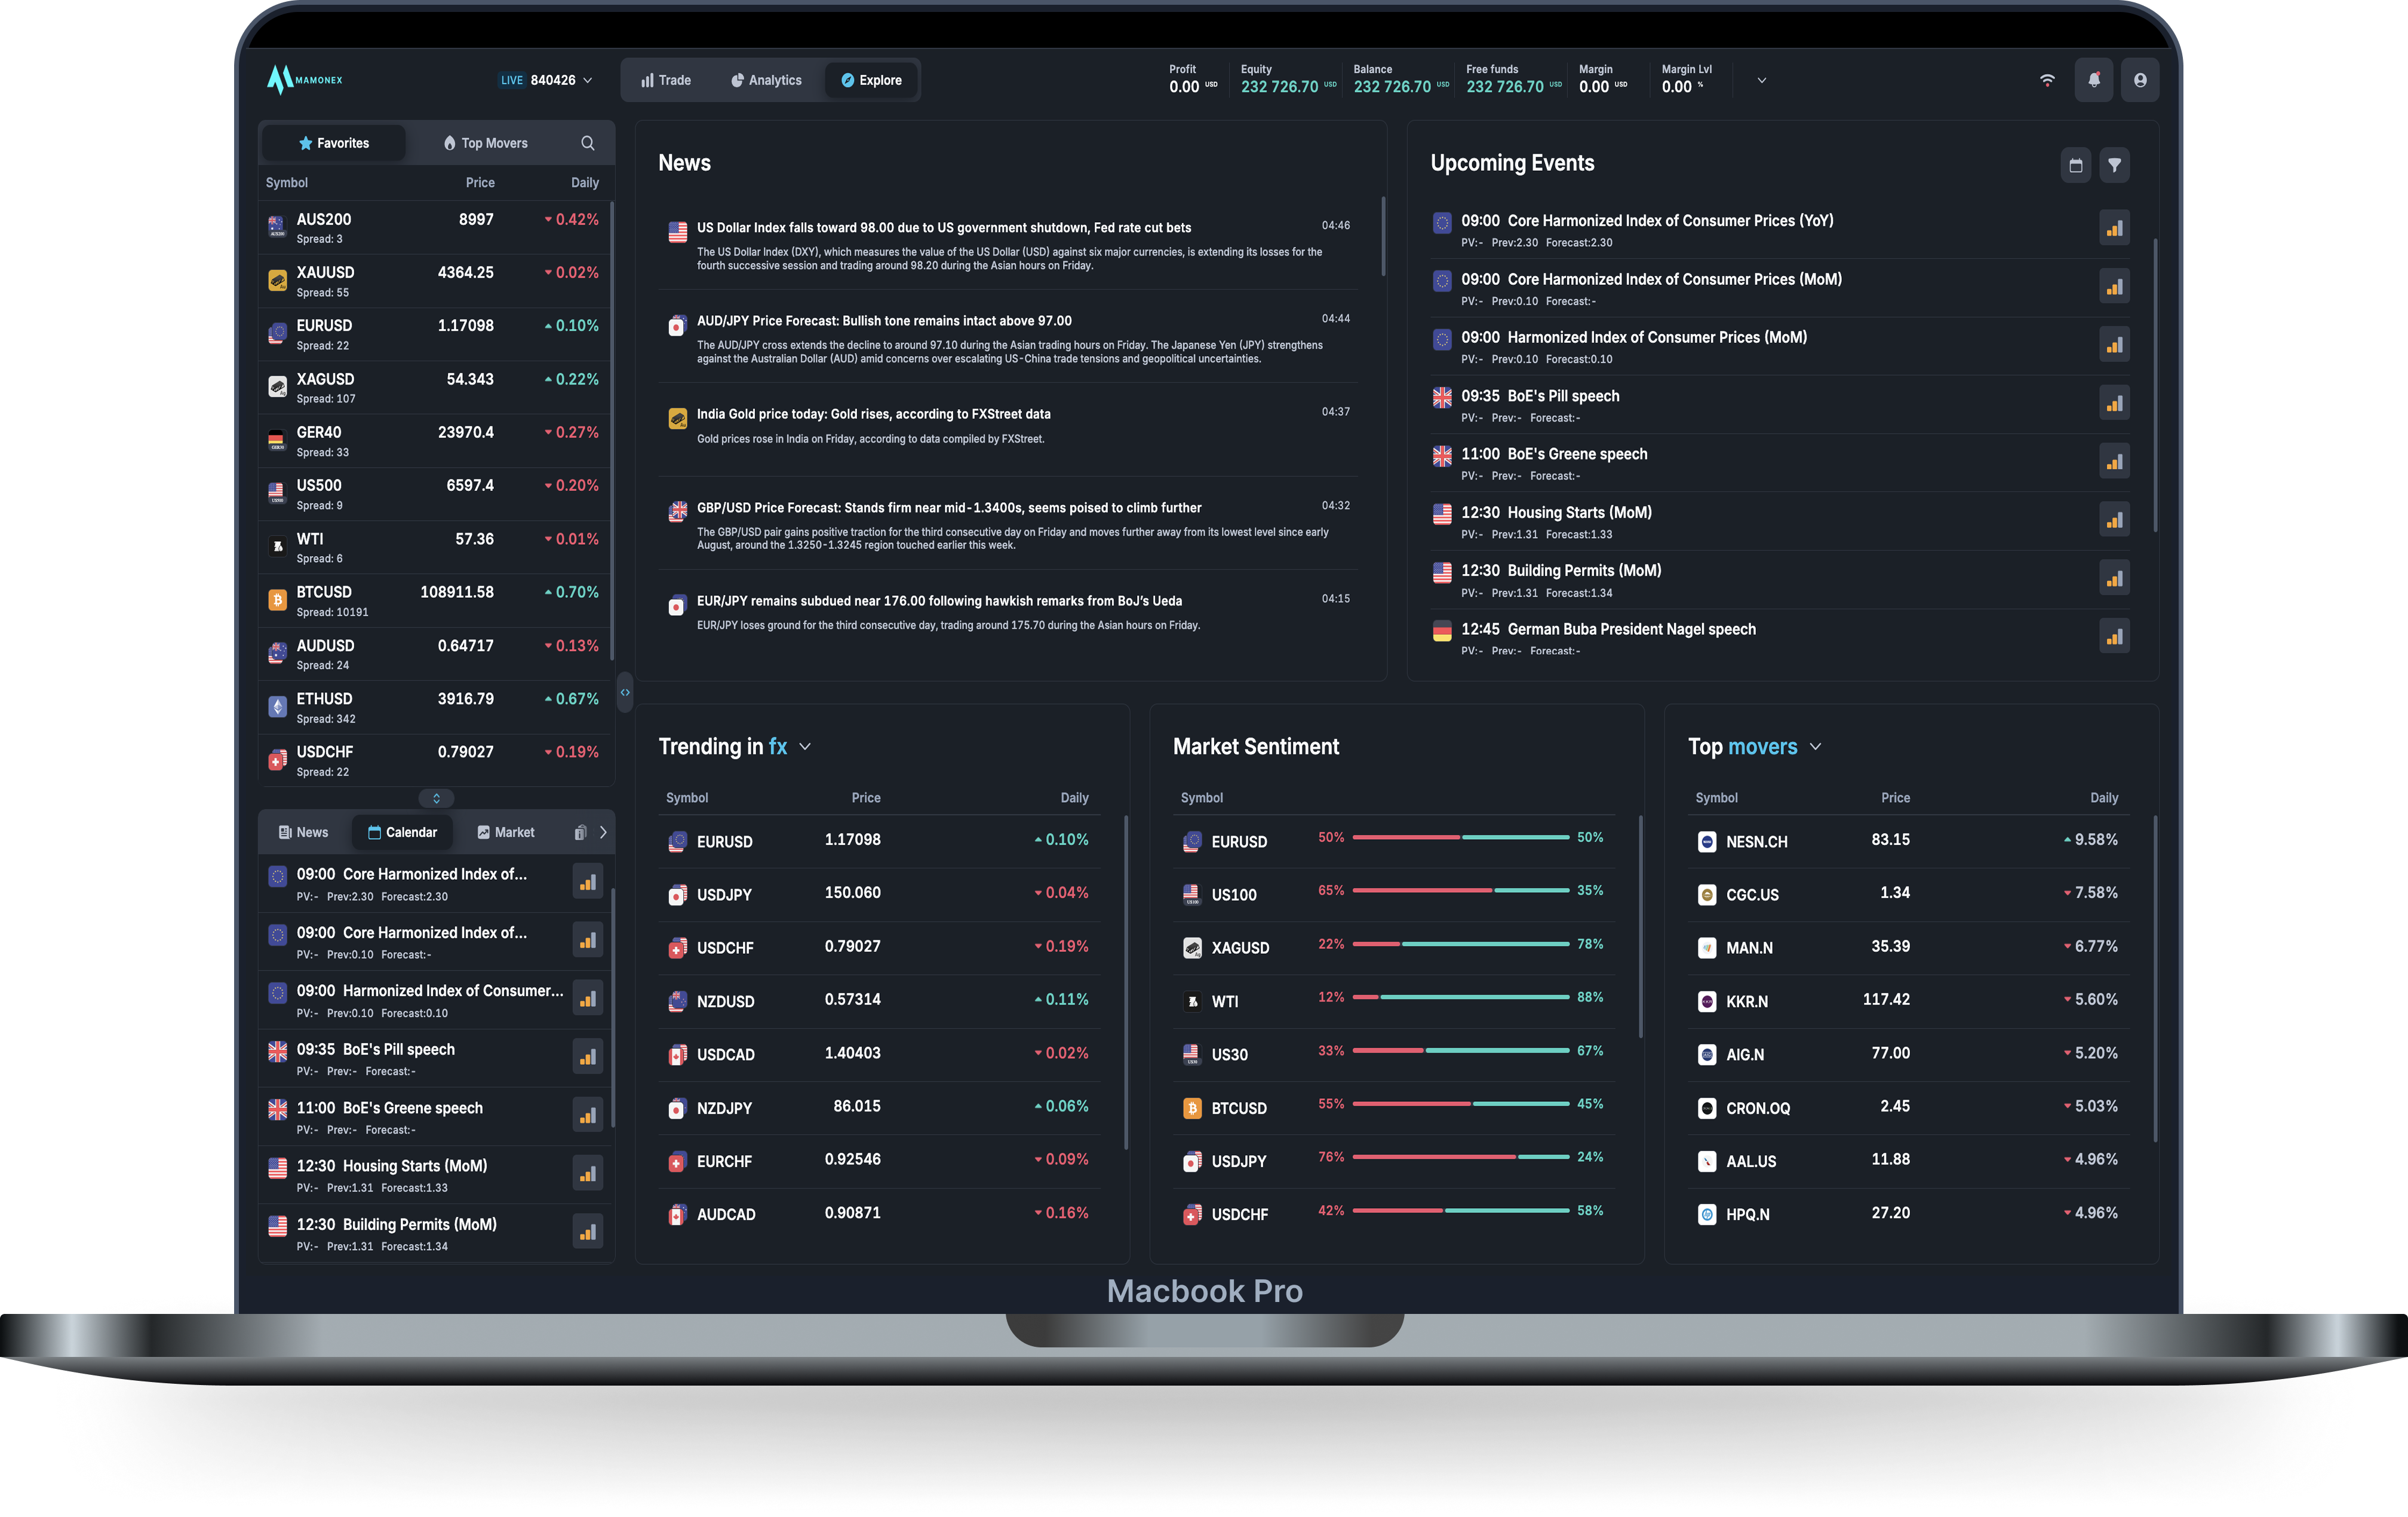Click the Wi-Fi connection status icon

[2047, 80]
